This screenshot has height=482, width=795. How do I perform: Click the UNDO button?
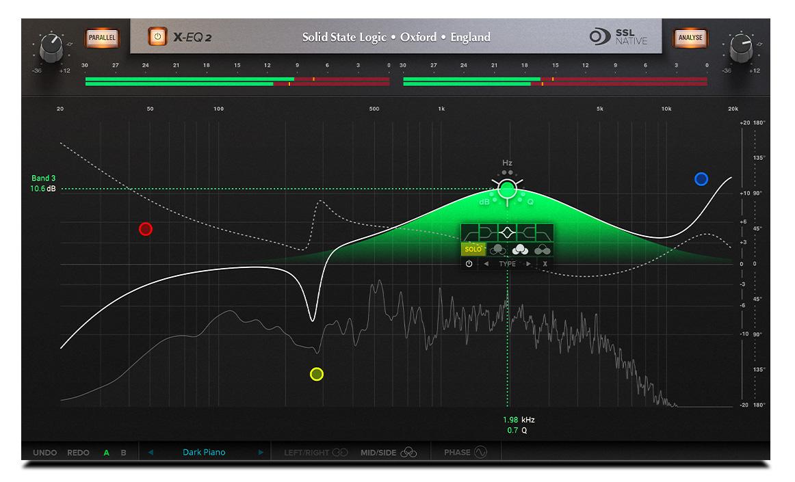click(44, 453)
